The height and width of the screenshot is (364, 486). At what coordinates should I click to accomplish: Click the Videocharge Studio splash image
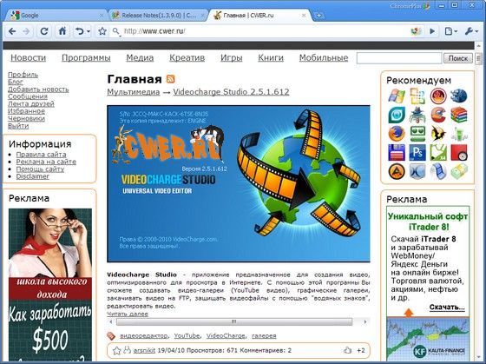(x=239, y=183)
